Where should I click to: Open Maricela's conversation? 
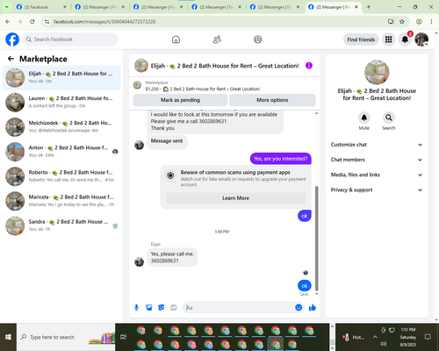tap(61, 201)
